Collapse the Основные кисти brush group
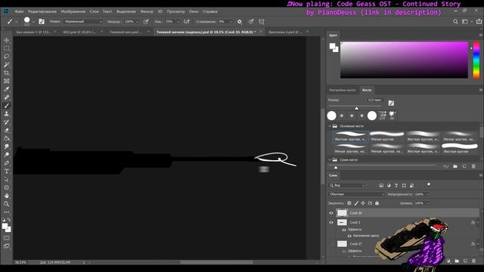This screenshot has width=484, height=272. pyautogui.click(x=330, y=126)
